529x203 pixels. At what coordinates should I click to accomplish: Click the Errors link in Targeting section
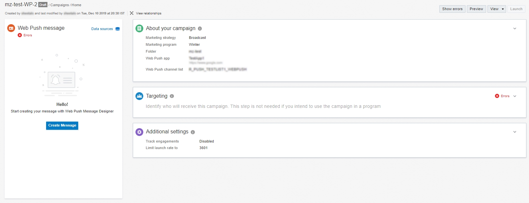pyautogui.click(x=505, y=96)
